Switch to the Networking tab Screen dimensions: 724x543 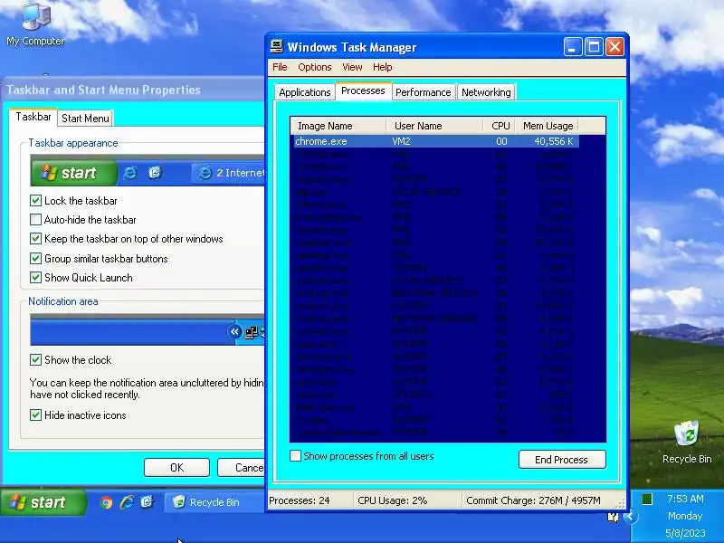point(486,92)
